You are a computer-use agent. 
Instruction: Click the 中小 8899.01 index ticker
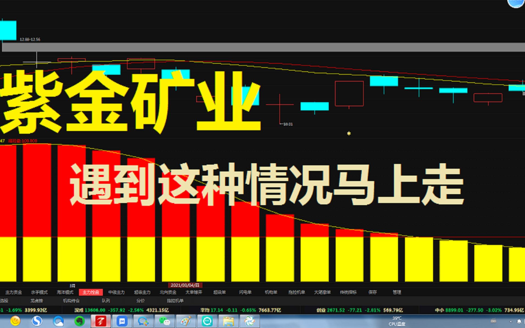[479, 310]
